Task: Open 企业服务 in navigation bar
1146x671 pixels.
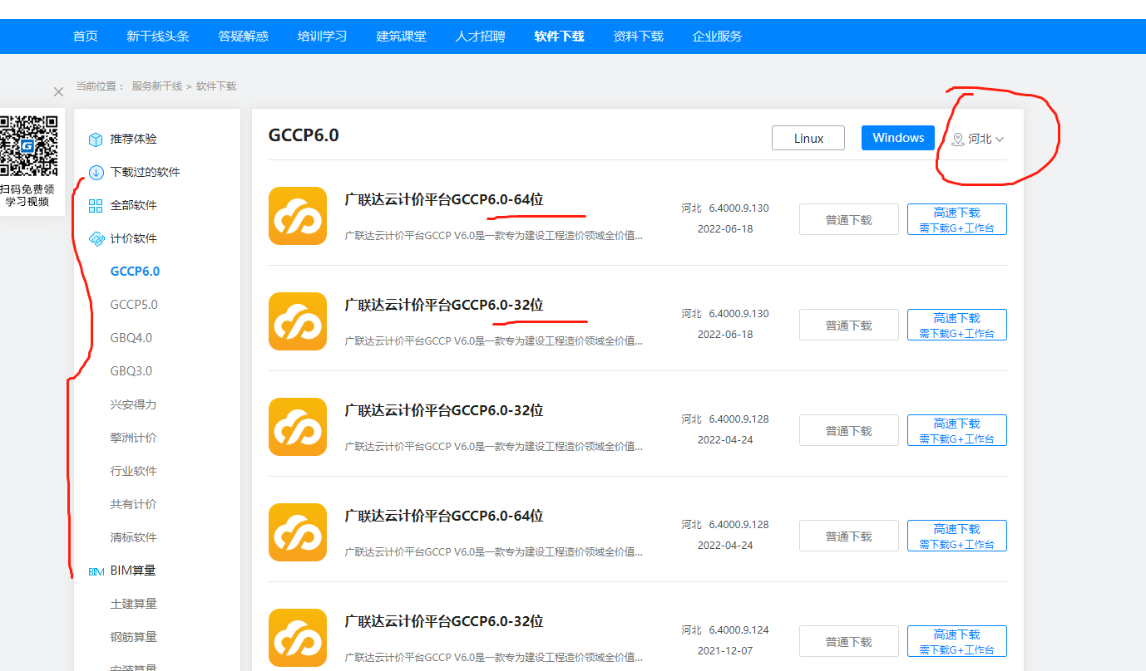Action: click(718, 37)
